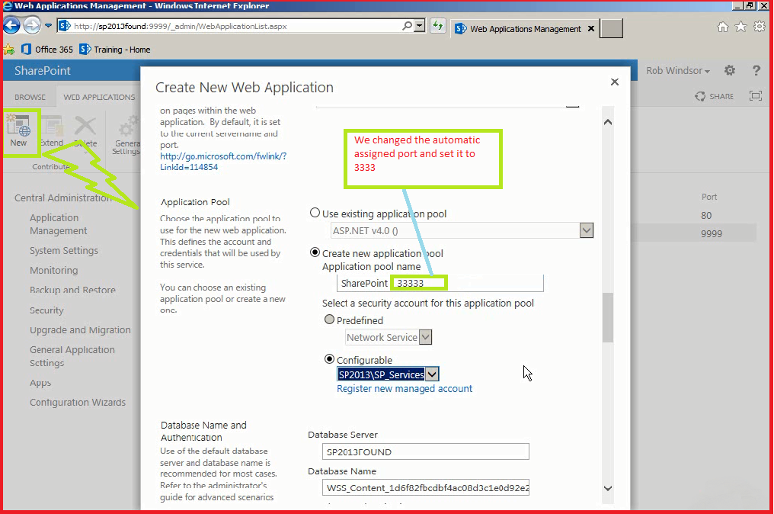Image resolution: width=774 pixels, height=514 pixels.
Task: Click the New web application ribbon icon
Action: click(21, 128)
